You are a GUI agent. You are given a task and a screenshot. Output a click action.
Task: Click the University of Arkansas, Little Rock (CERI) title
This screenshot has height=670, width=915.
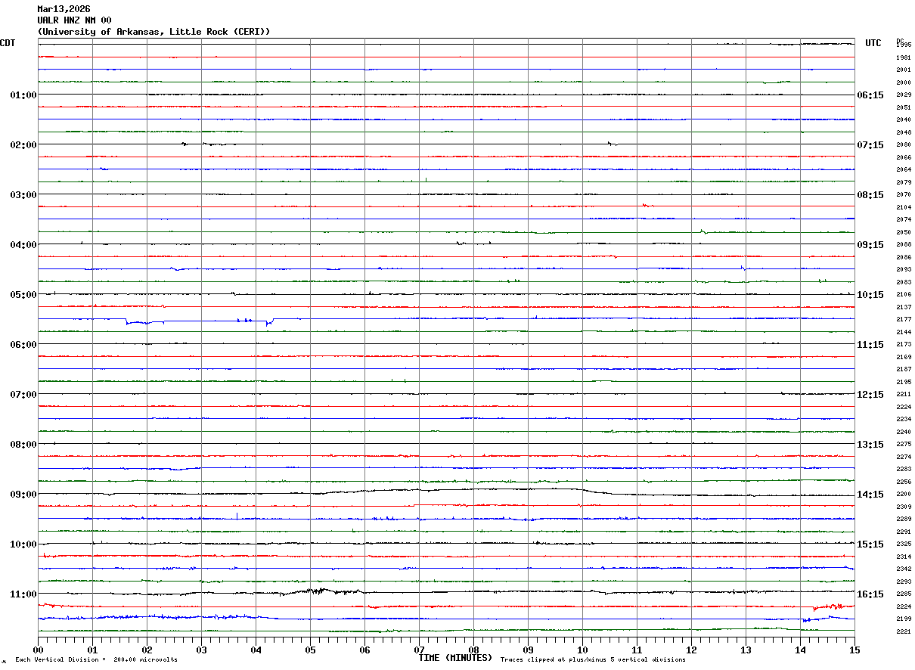click(x=154, y=32)
